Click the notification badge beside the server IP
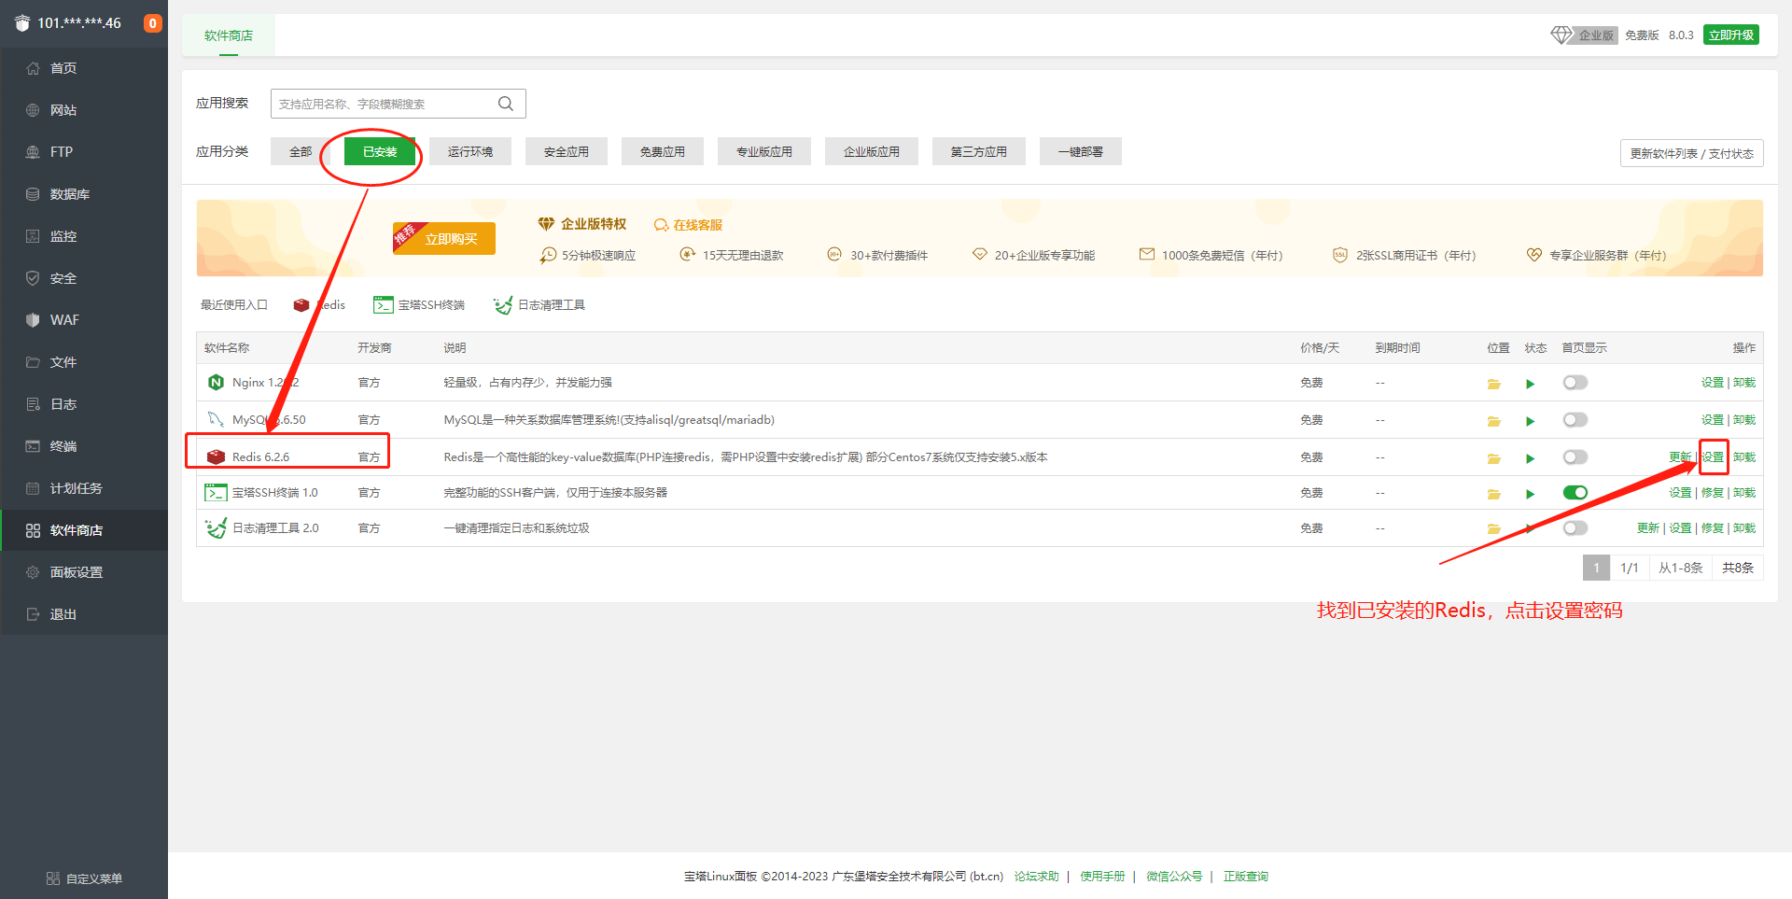1792x899 pixels. [152, 23]
